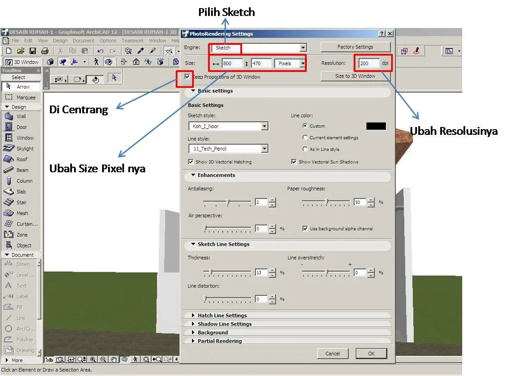Select the Skylight tool
Screen dimensions: 507x376
tap(21, 149)
